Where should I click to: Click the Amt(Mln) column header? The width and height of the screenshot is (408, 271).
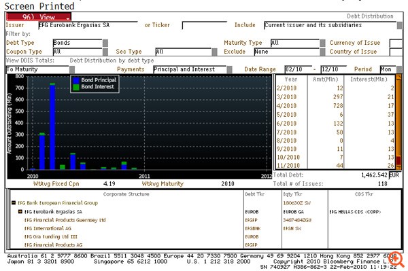[x=325, y=79]
